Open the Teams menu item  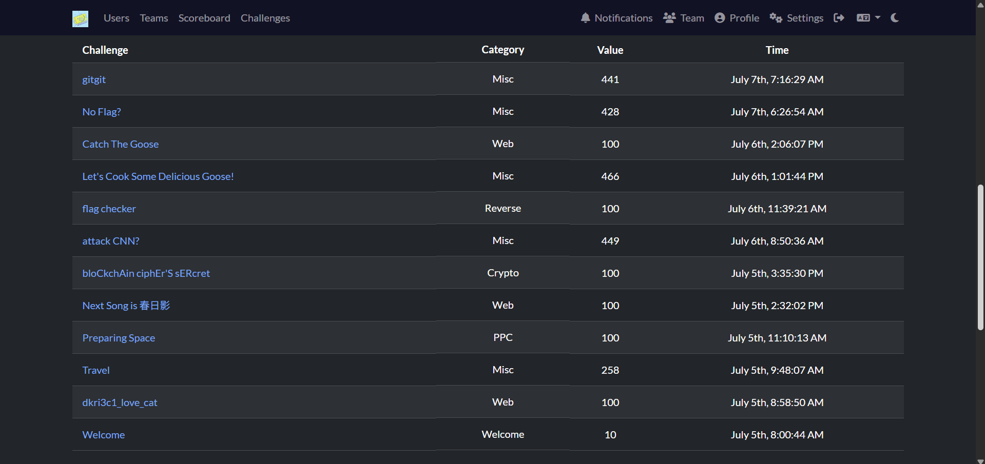coord(154,18)
